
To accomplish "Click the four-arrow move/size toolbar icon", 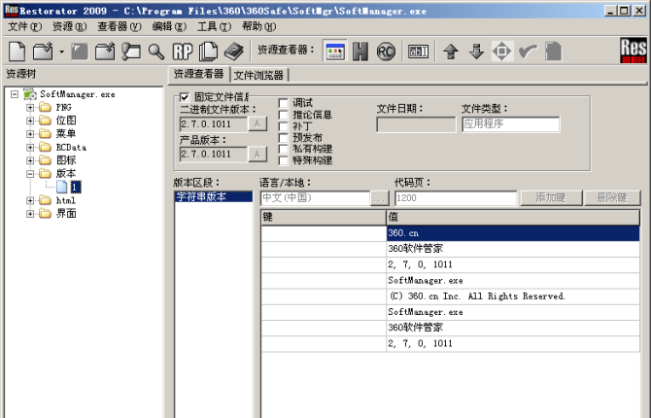I will click(502, 52).
